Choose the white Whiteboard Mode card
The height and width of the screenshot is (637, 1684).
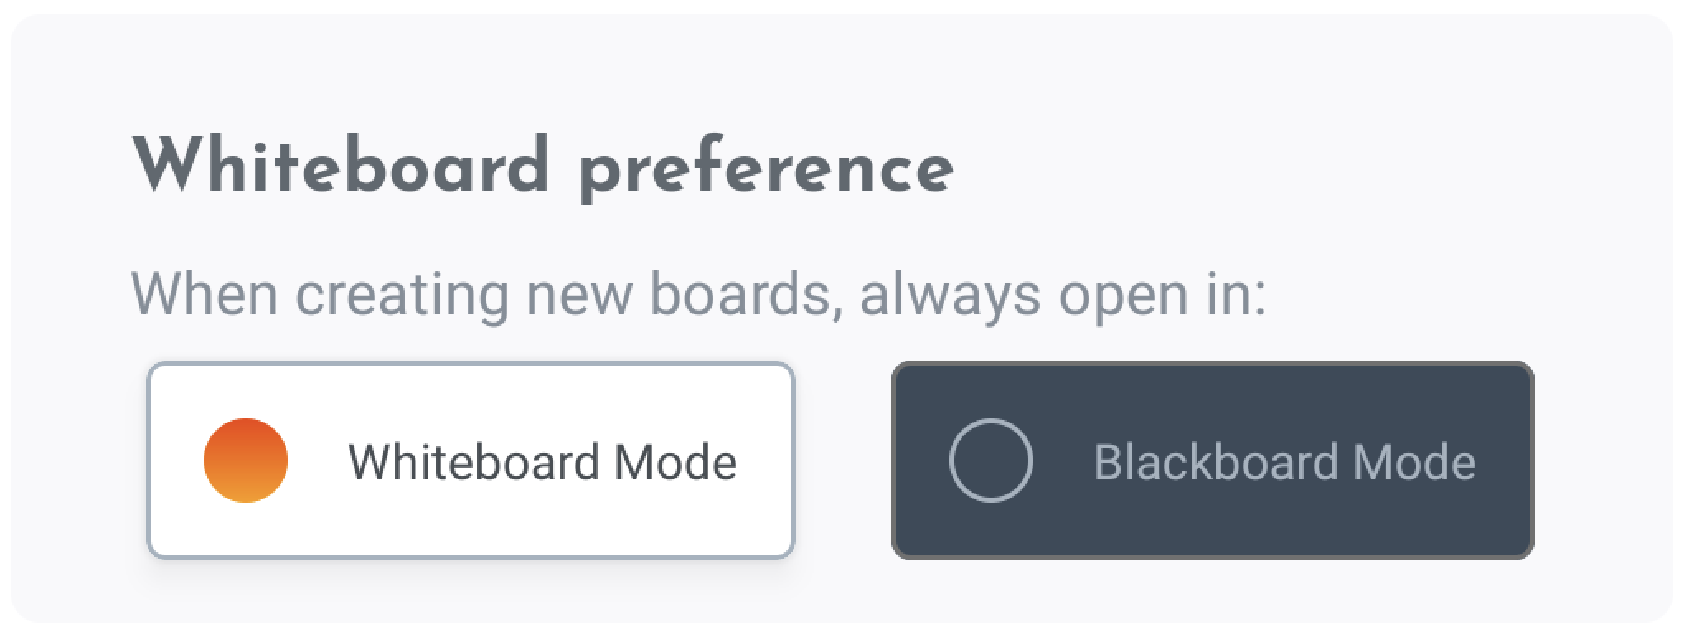click(x=470, y=460)
